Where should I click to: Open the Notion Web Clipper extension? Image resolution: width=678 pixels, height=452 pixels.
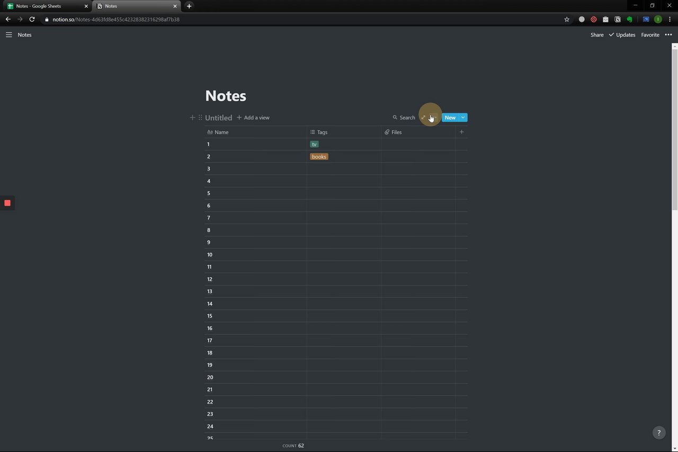pos(618,19)
